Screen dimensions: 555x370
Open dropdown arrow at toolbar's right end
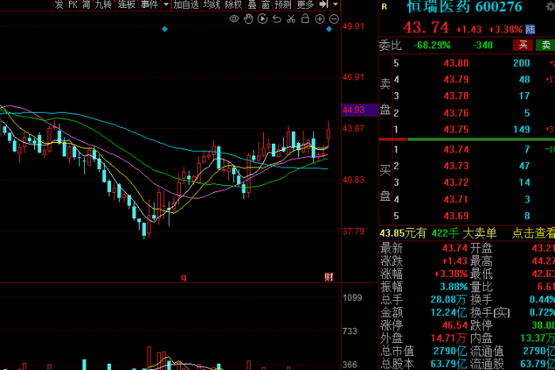pyautogui.click(x=336, y=5)
